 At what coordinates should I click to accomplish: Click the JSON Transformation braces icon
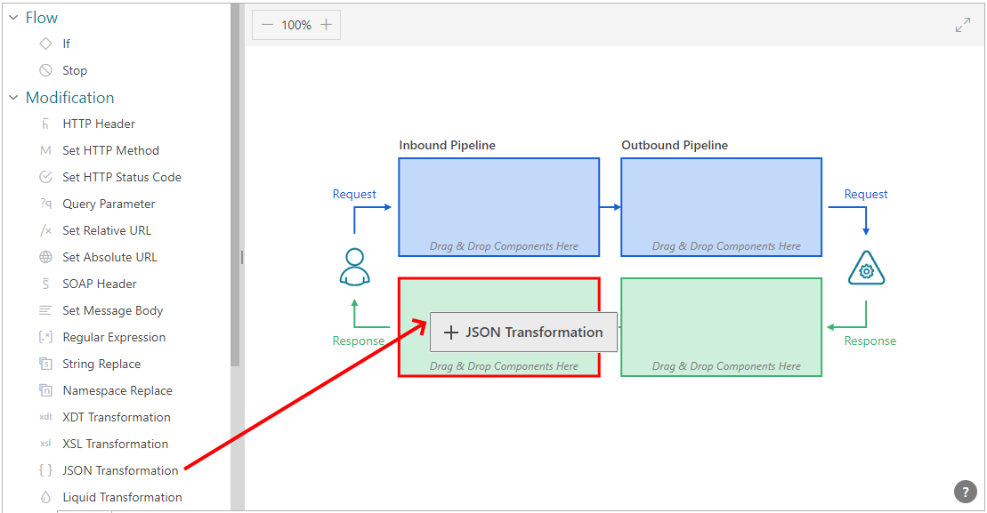(45, 470)
